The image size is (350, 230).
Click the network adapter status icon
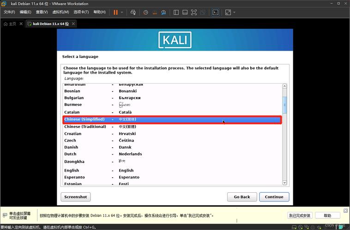click(x=307, y=227)
